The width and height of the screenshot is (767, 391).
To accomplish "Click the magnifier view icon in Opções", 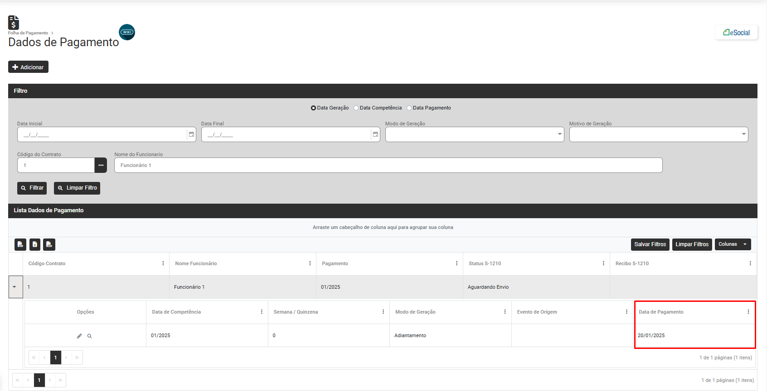I will (90, 336).
